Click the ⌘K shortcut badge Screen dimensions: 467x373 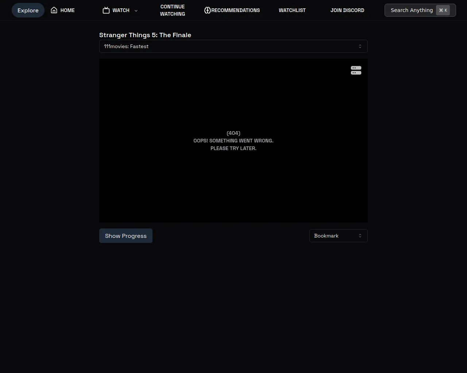[443, 10]
